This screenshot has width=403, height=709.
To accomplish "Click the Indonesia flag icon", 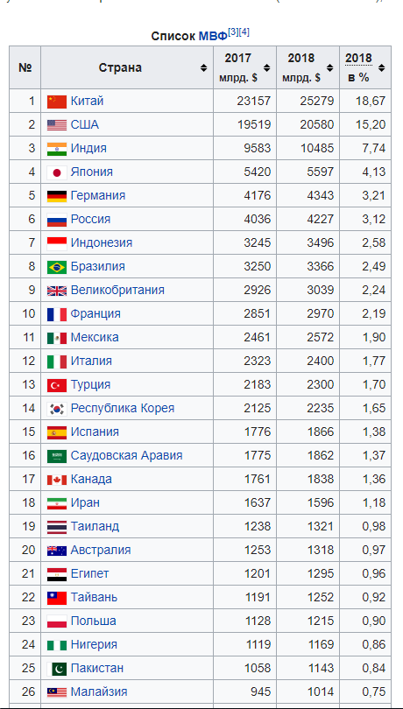I will (x=57, y=243).
